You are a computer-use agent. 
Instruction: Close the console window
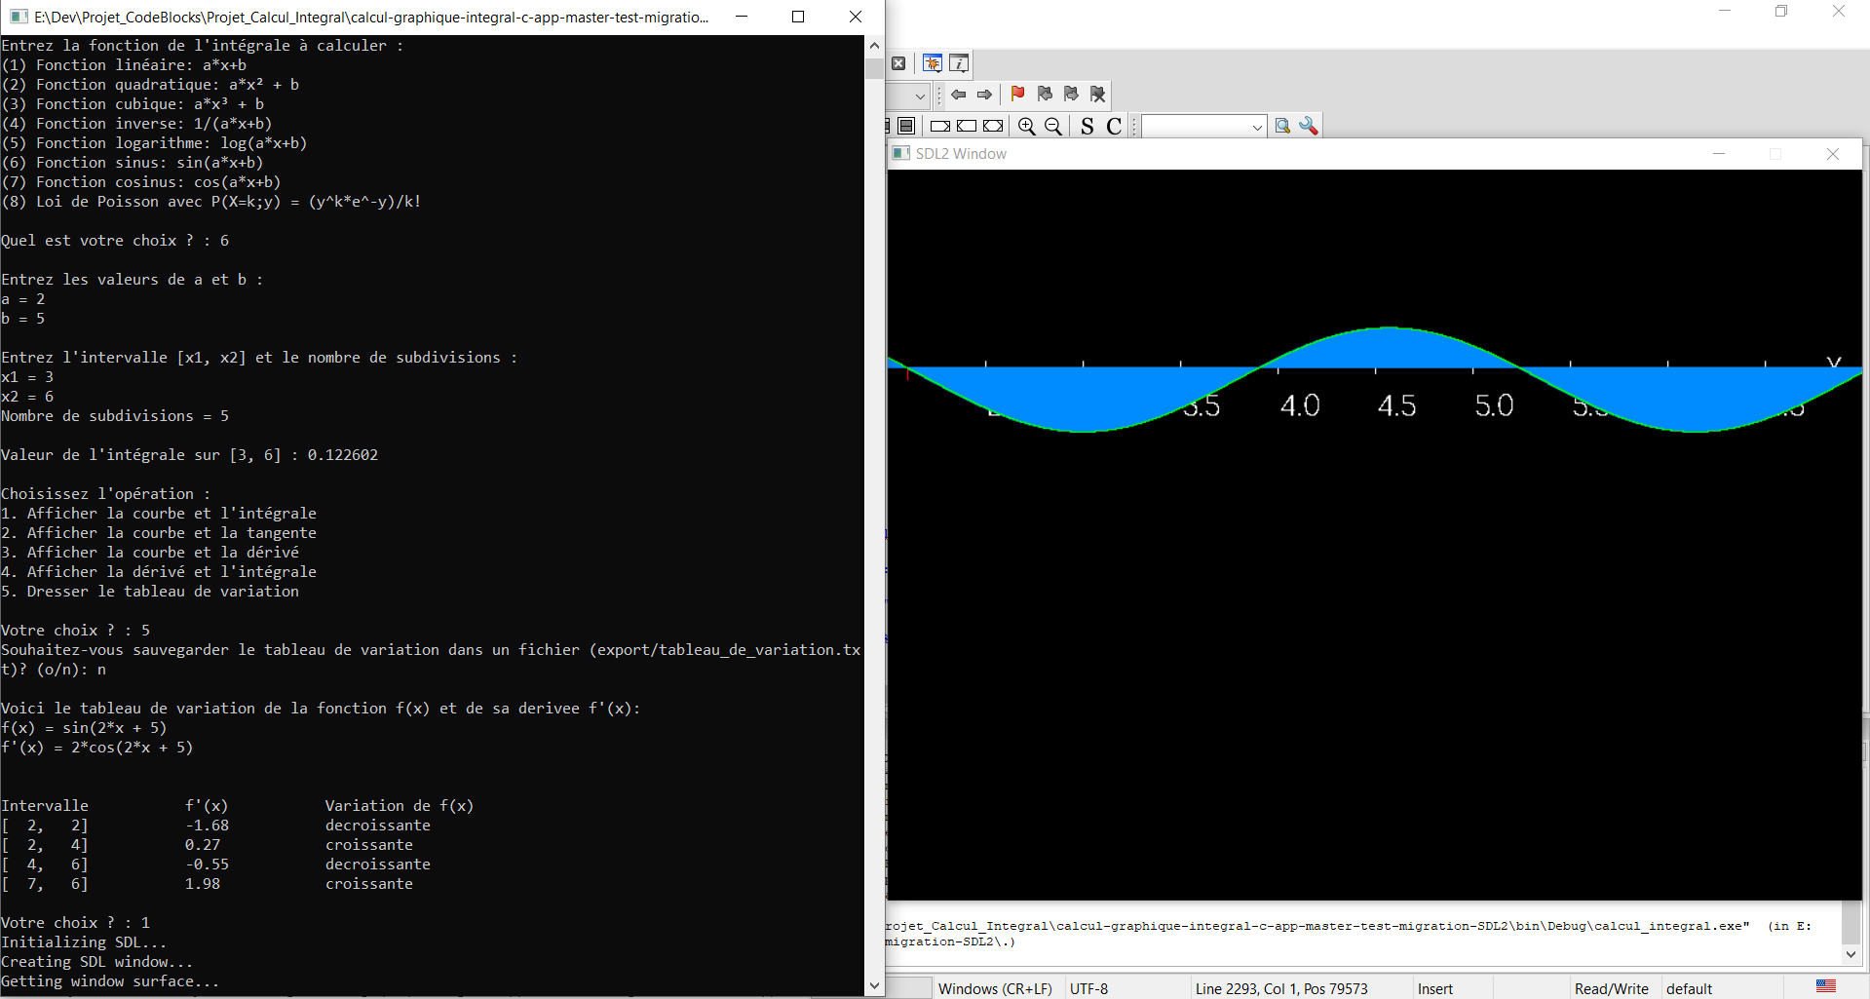(x=856, y=17)
